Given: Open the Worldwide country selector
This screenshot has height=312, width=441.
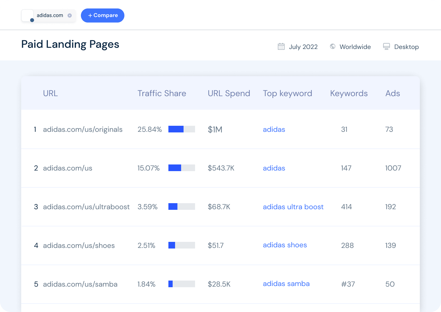Looking at the screenshot, I should point(355,47).
